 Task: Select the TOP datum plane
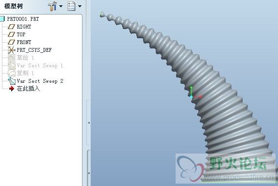(21, 34)
